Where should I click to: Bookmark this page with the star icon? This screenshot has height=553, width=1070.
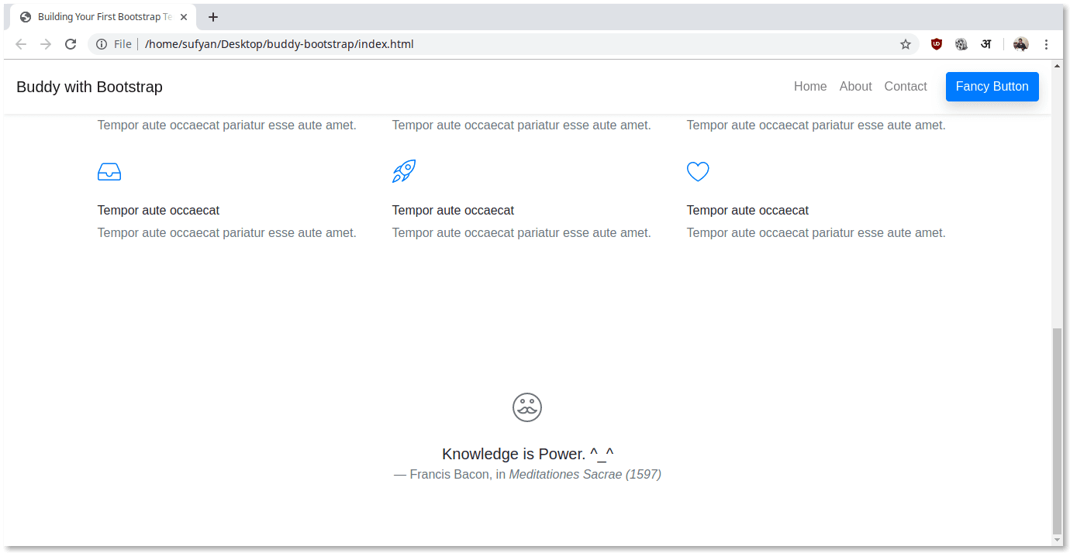click(906, 44)
